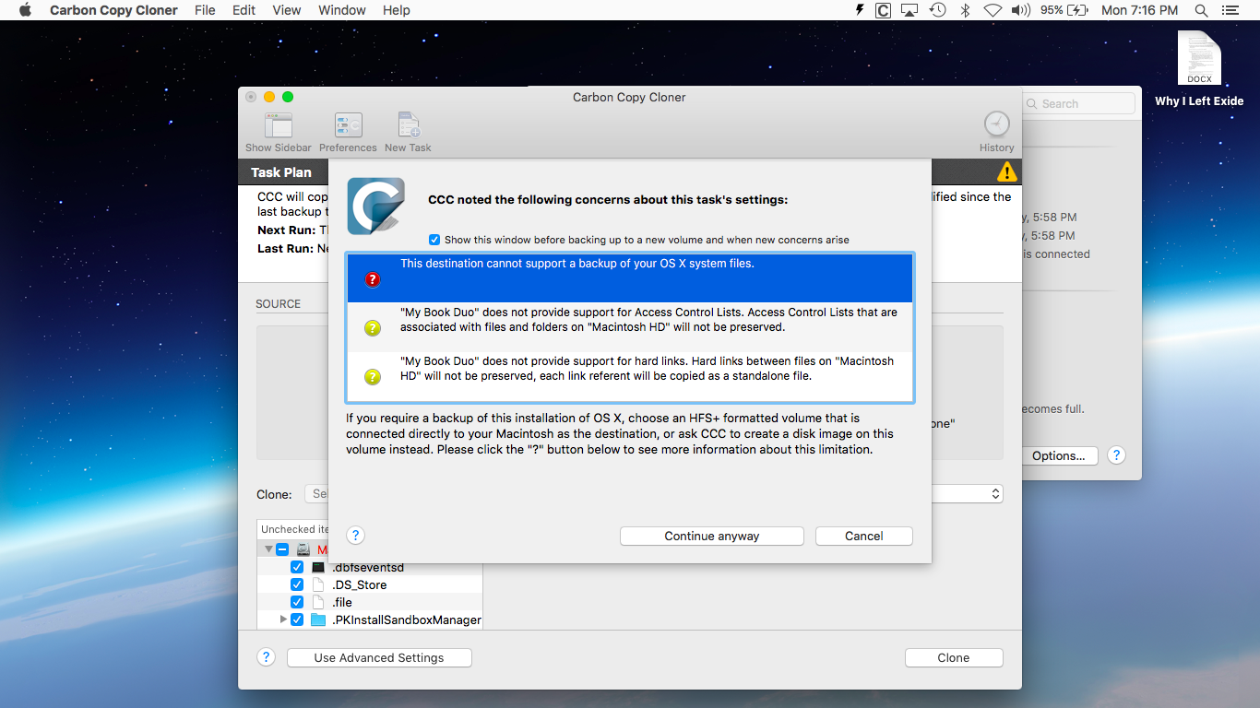
Task: Click the .file entry name
Action: pyautogui.click(x=342, y=602)
